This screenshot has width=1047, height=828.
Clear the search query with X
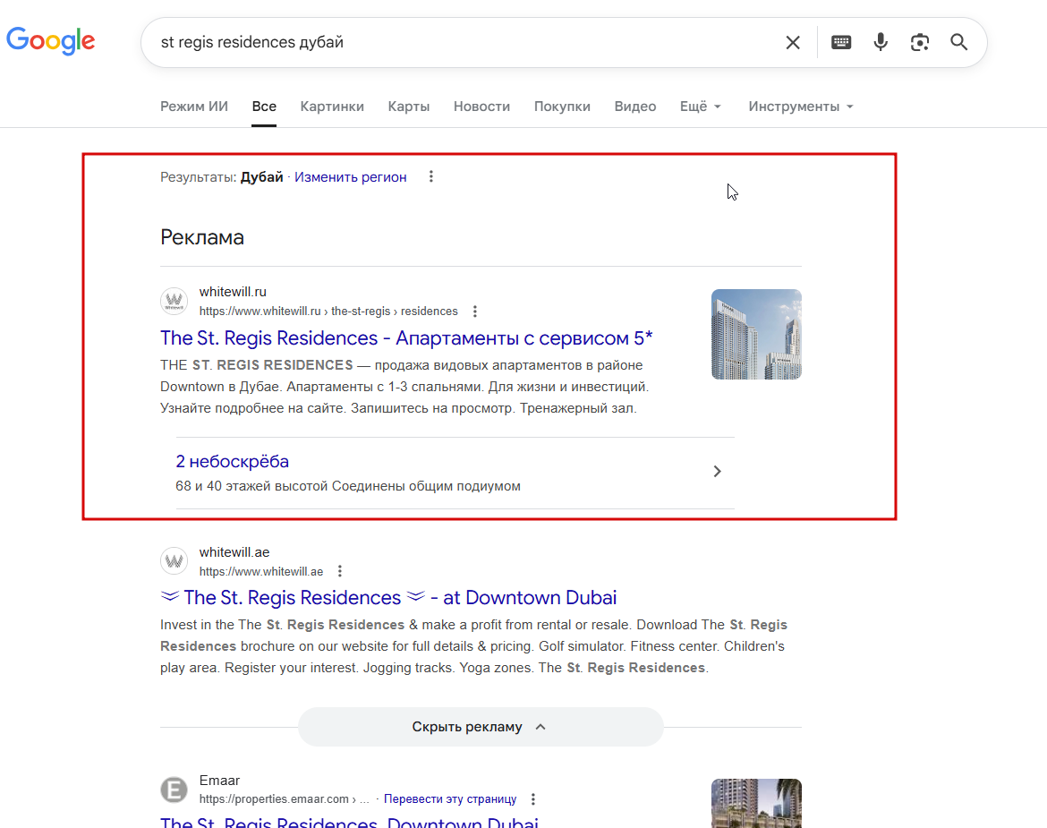793,43
